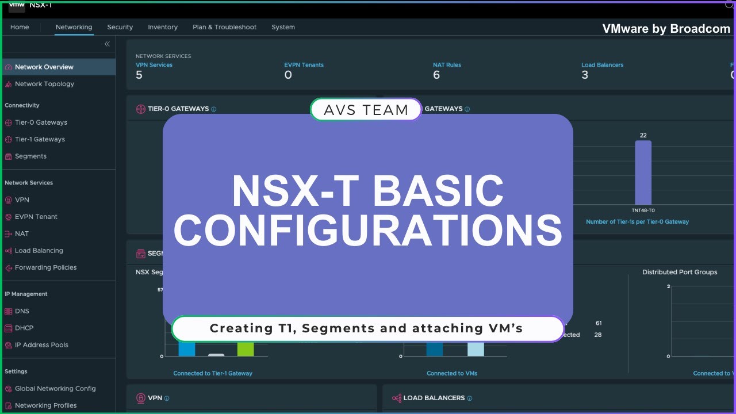Show info for the Tier-1 GATEWAYS panel

467,109
